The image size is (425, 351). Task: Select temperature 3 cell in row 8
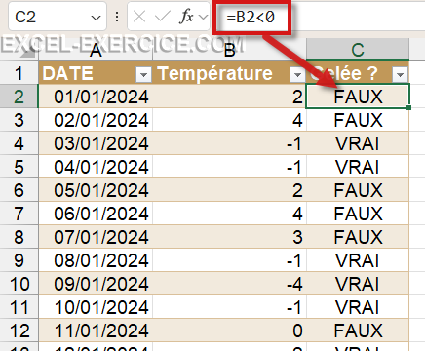(229, 237)
